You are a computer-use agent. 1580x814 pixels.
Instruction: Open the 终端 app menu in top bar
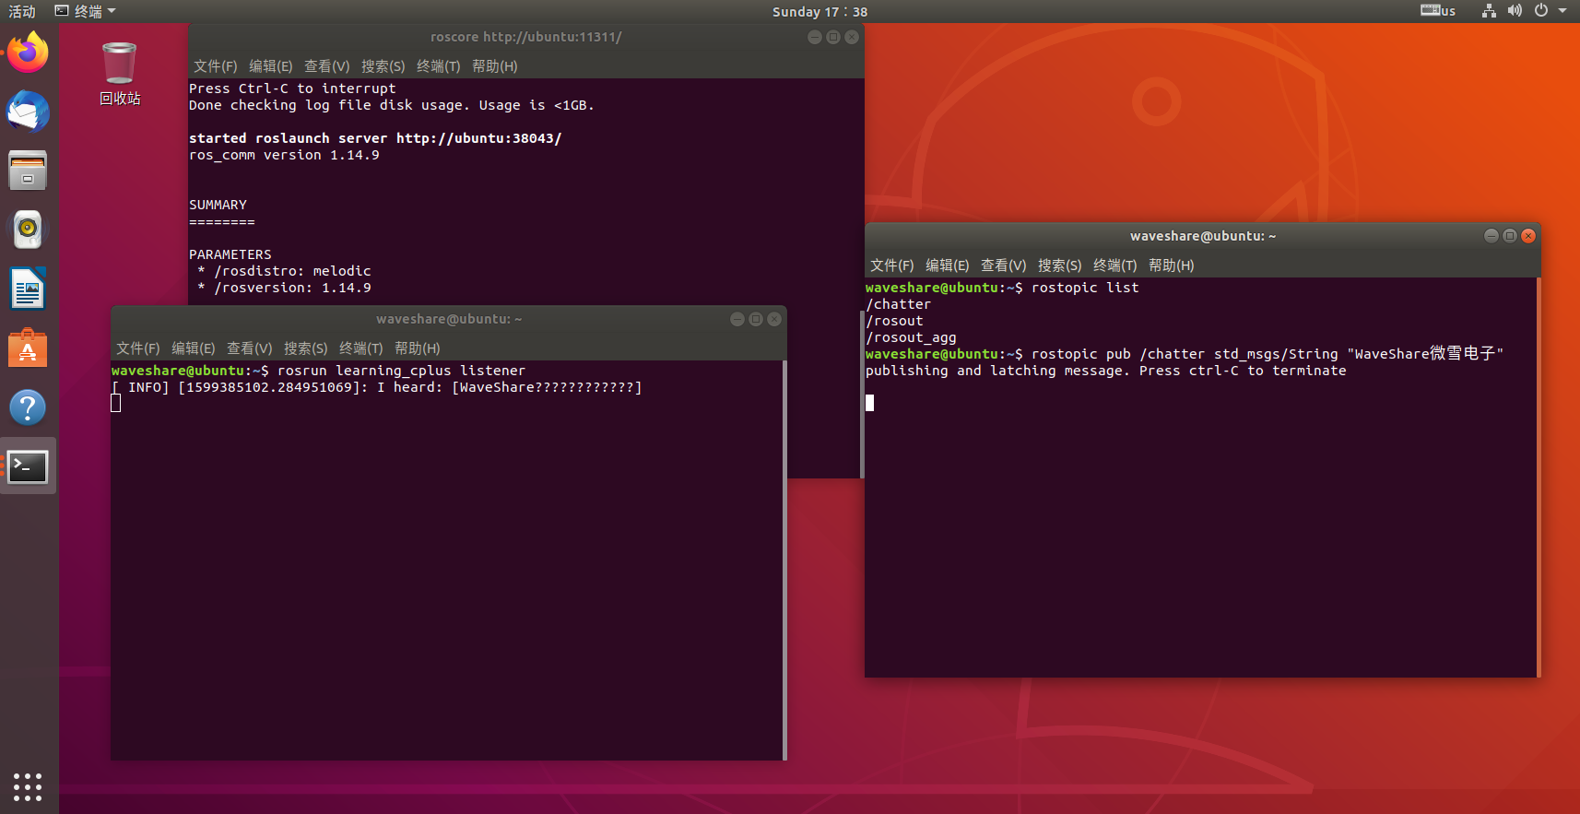[86, 11]
